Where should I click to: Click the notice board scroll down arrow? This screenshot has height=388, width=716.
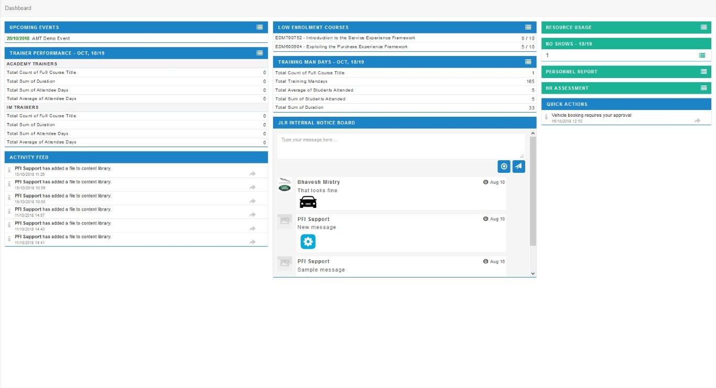[x=533, y=273]
